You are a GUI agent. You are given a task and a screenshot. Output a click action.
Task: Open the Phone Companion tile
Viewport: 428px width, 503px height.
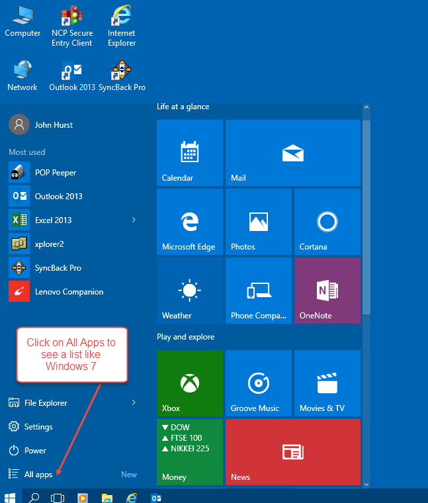pos(259,291)
